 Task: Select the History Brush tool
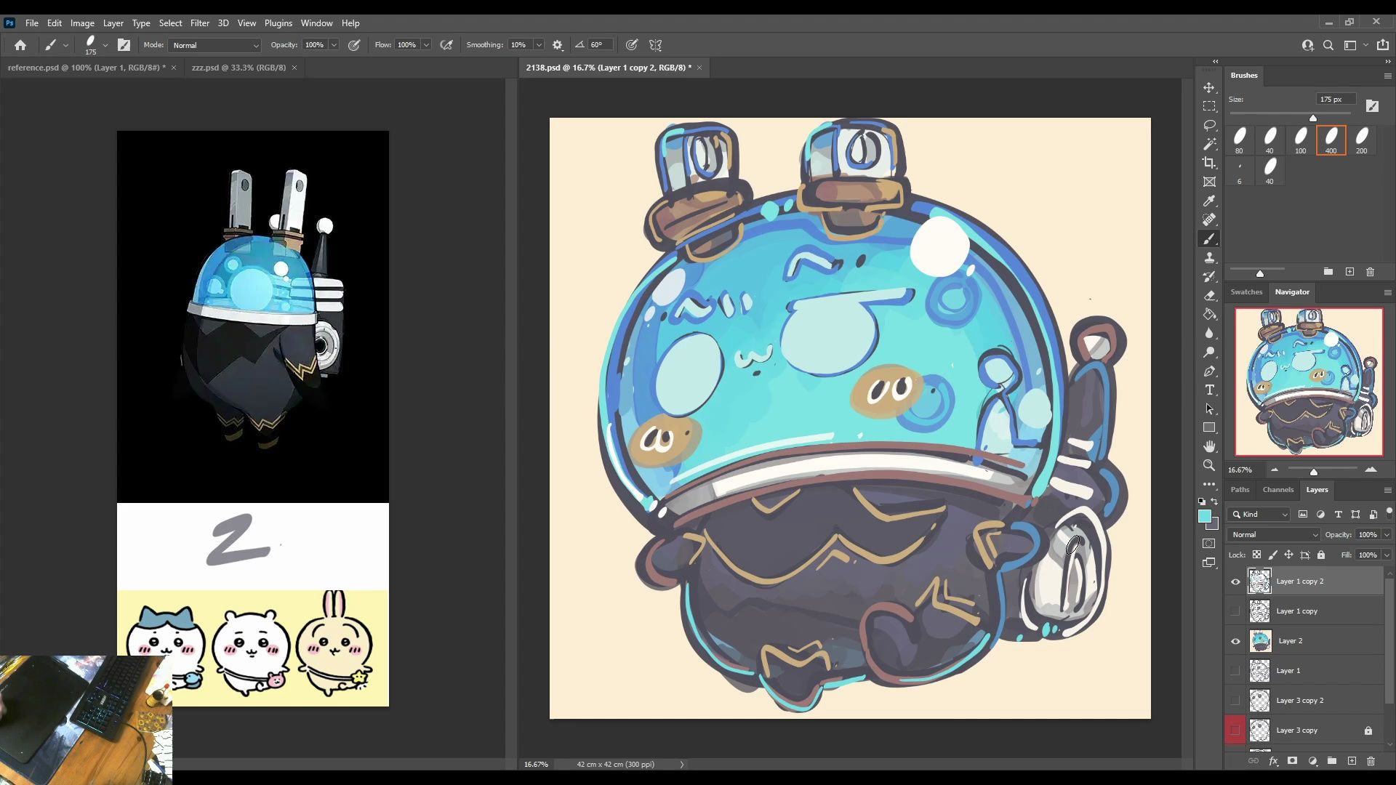point(1209,276)
